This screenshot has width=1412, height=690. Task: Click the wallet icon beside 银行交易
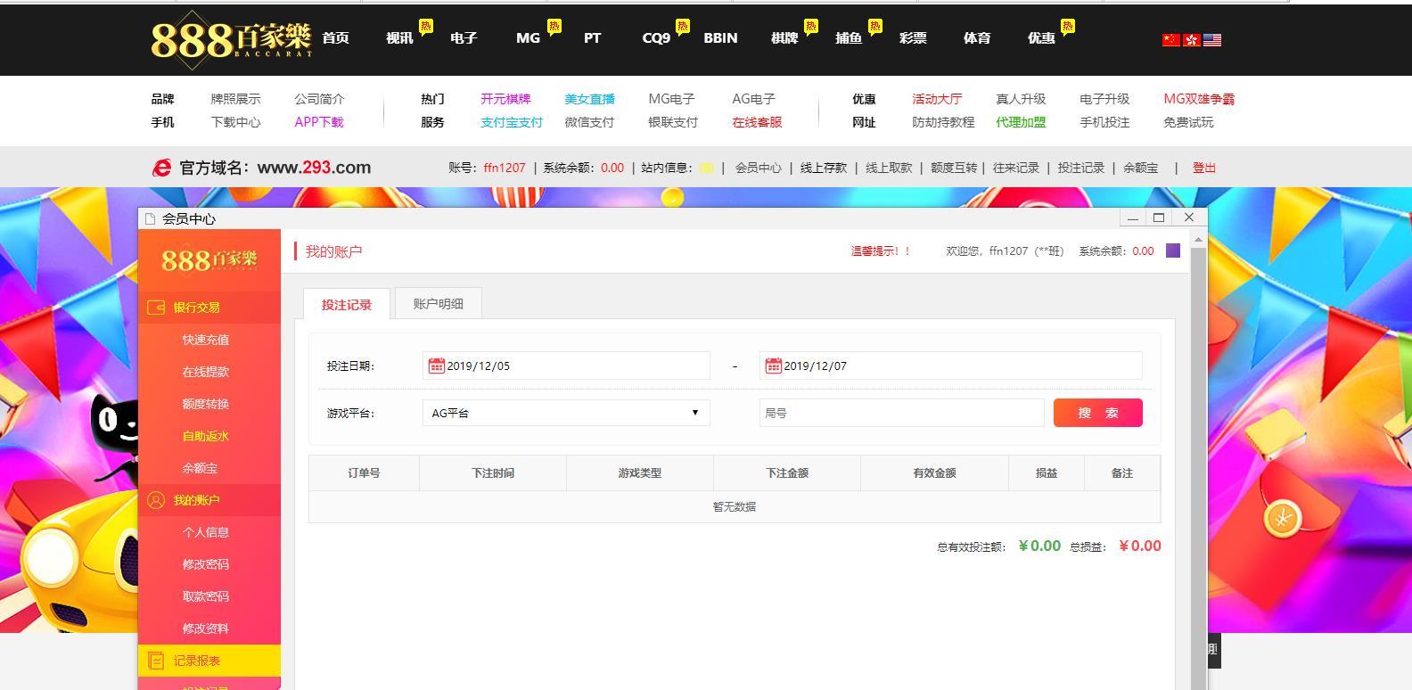(x=156, y=308)
